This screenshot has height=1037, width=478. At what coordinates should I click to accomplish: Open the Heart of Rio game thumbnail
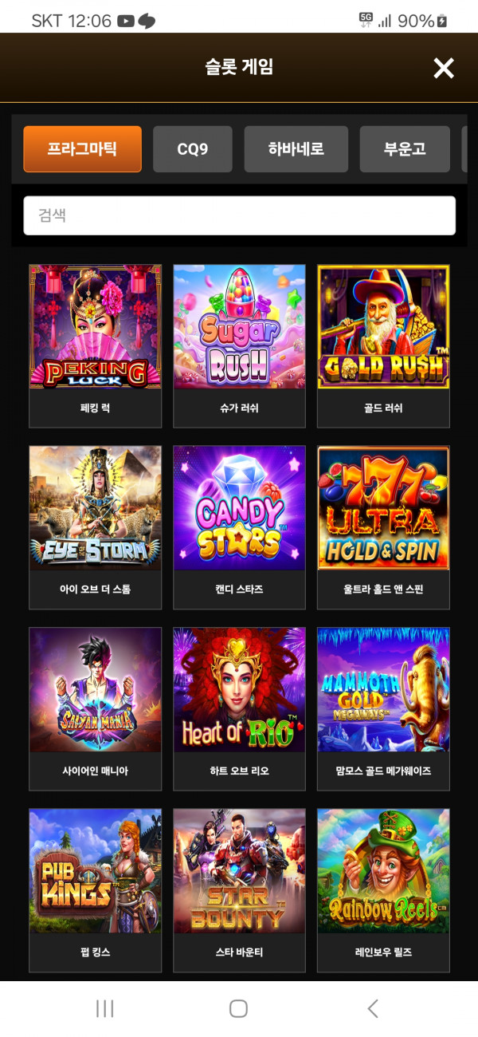point(239,690)
